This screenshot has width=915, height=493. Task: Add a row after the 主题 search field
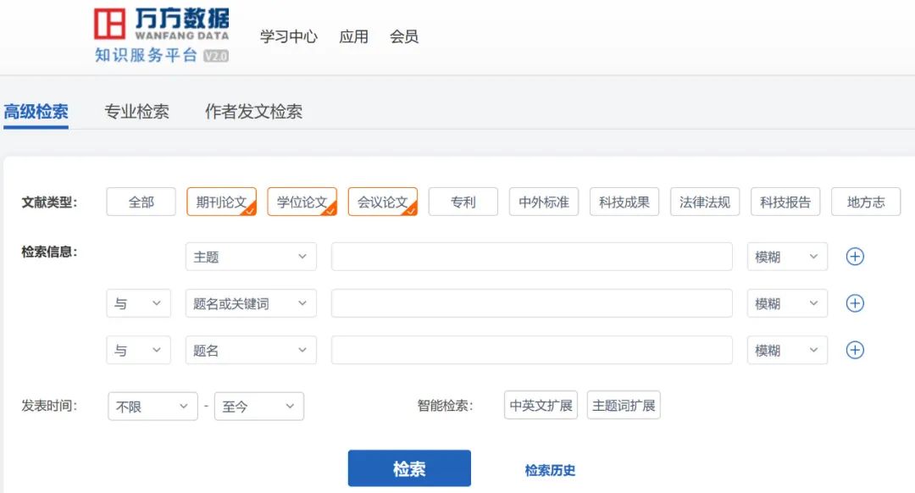coord(855,257)
